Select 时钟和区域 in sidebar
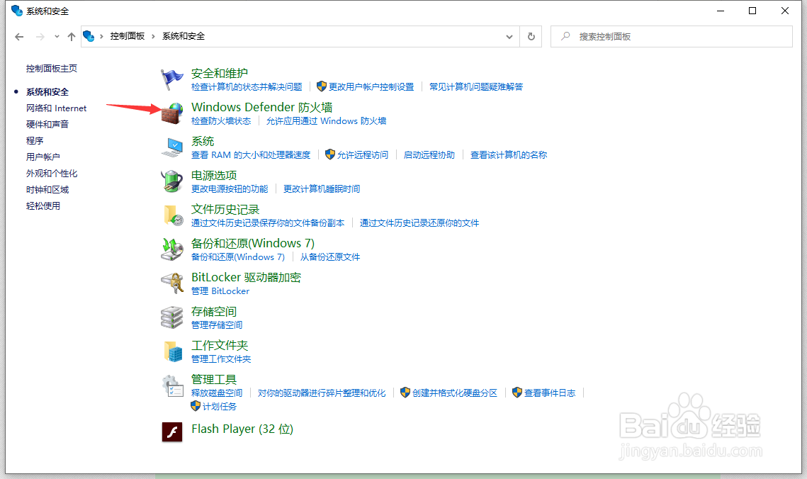807x479 pixels. tap(47, 190)
